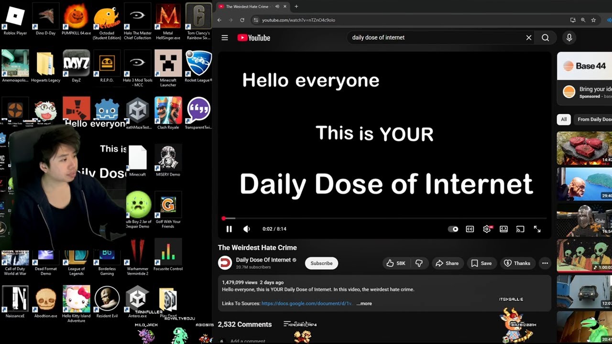The width and height of the screenshot is (612, 344).
Task: Start voice search with microphone
Action: pos(569,38)
